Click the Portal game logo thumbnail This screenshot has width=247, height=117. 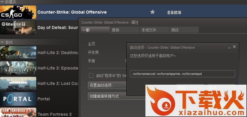pos(18,99)
